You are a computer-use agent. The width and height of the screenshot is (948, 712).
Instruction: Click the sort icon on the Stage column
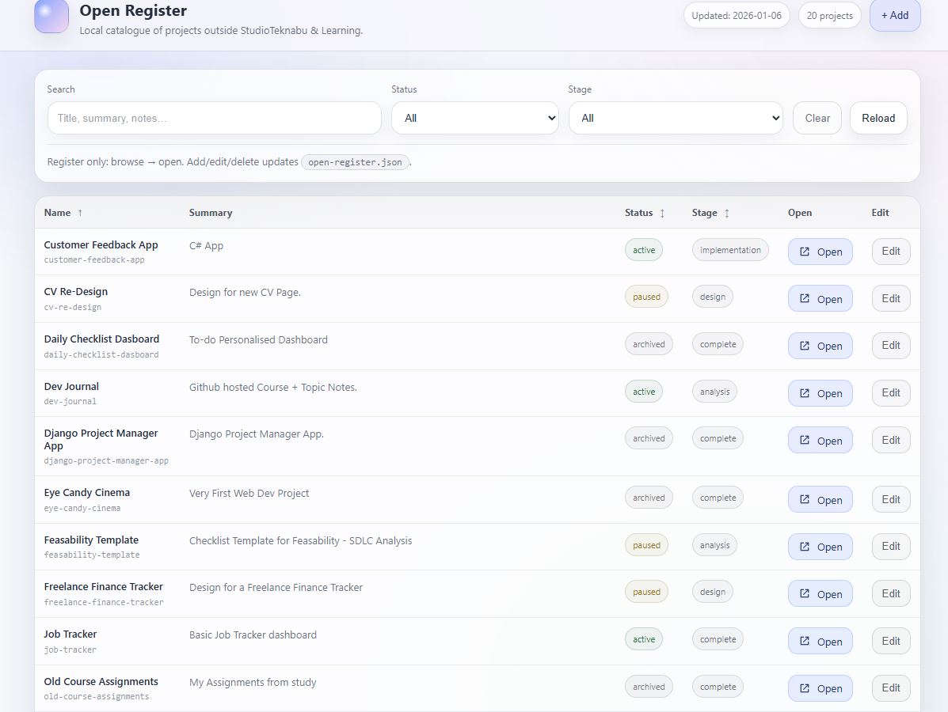tap(725, 212)
